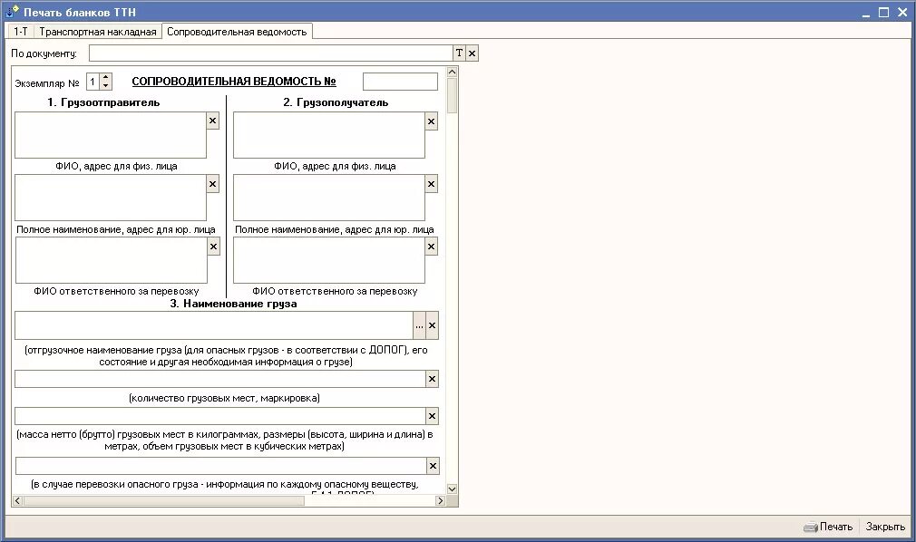916x542 pixels.
Task: Click Грузоотправитель ФИО ответственного за перевозку box
Action: click(x=111, y=260)
